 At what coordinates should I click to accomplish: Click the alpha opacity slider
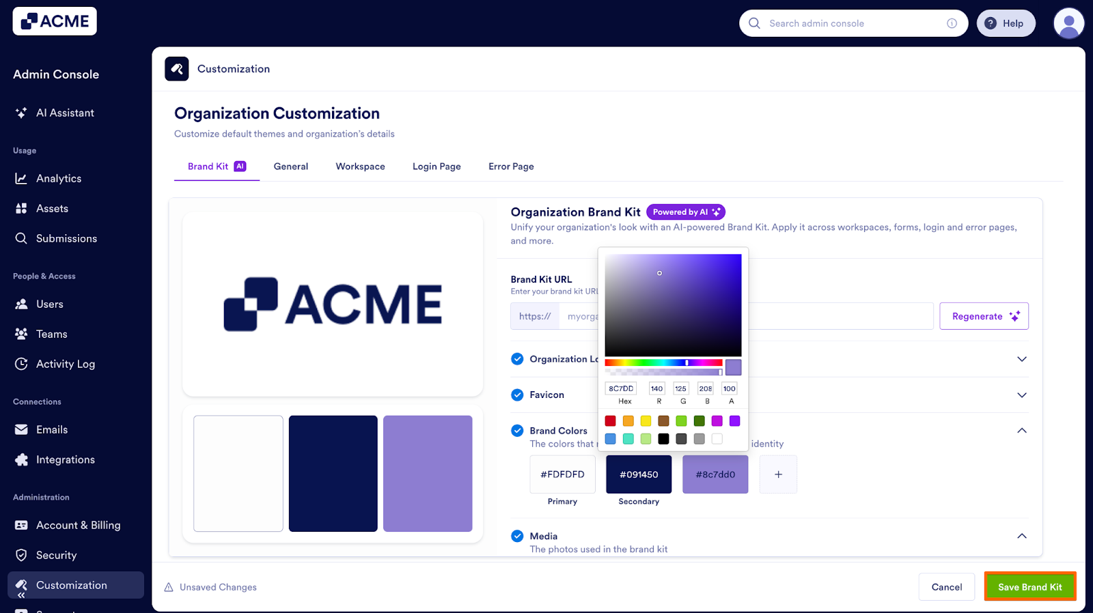pyautogui.click(x=663, y=372)
